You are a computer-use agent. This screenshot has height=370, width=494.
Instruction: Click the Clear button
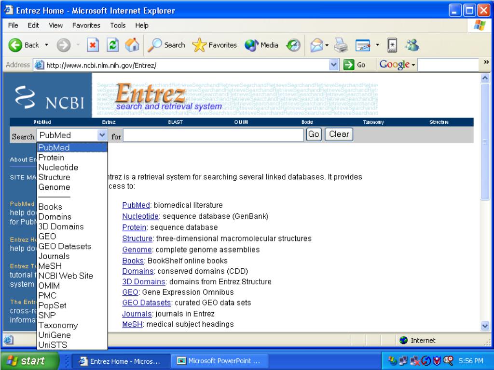click(339, 134)
